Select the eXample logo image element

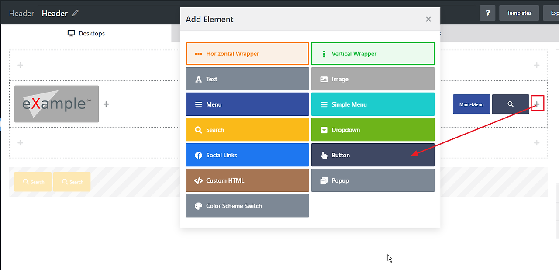pyautogui.click(x=56, y=104)
